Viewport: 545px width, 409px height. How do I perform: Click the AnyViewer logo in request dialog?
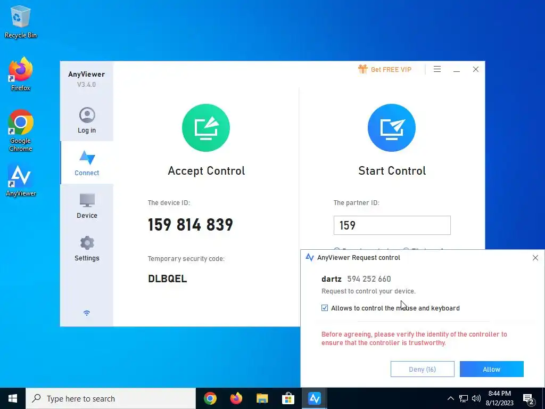coord(309,257)
